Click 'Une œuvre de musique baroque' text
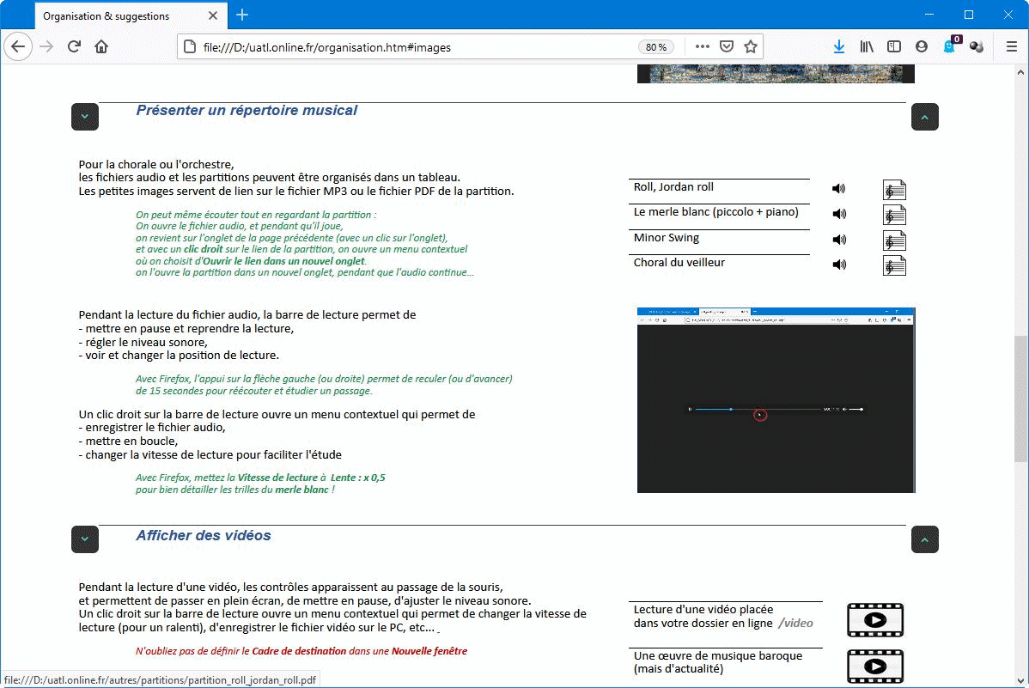The image size is (1029, 688). coord(718,656)
